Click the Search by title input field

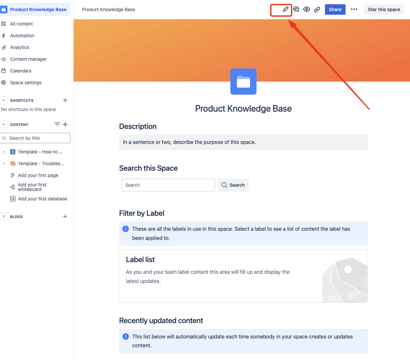click(35, 138)
